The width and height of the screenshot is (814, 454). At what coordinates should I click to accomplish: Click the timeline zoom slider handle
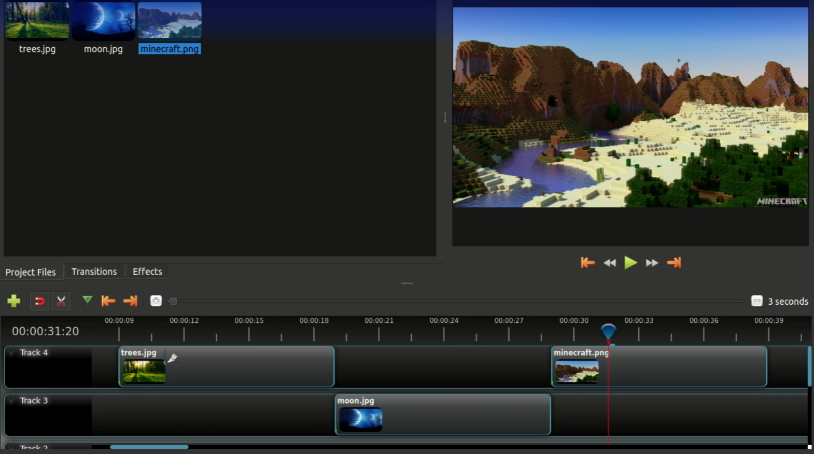click(173, 301)
